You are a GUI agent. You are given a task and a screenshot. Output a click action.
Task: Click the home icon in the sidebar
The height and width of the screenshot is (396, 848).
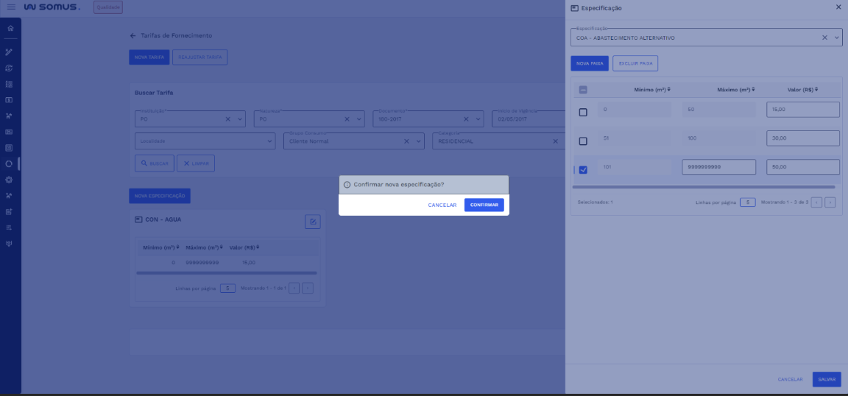[10, 28]
